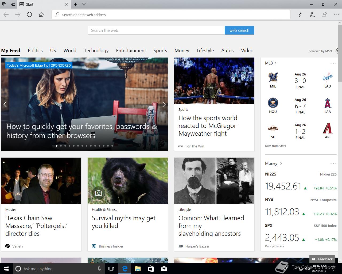Open the US news tab
The image size is (342, 274).
tap(53, 51)
